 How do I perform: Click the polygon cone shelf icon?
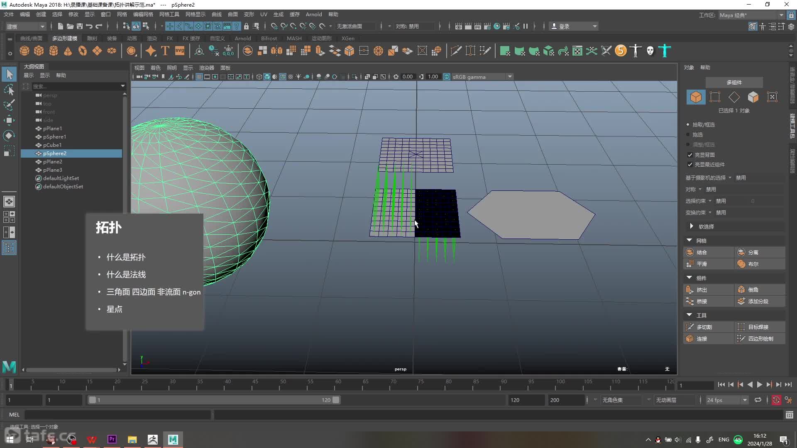point(68,51)
